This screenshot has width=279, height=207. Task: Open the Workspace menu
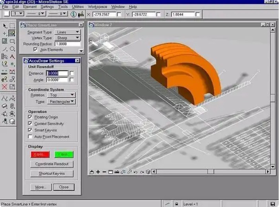(x=97, y=7)
